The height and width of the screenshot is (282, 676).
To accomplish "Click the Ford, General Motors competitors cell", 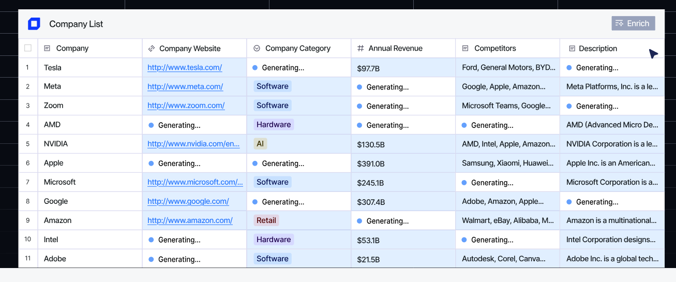I will (508, 67).
